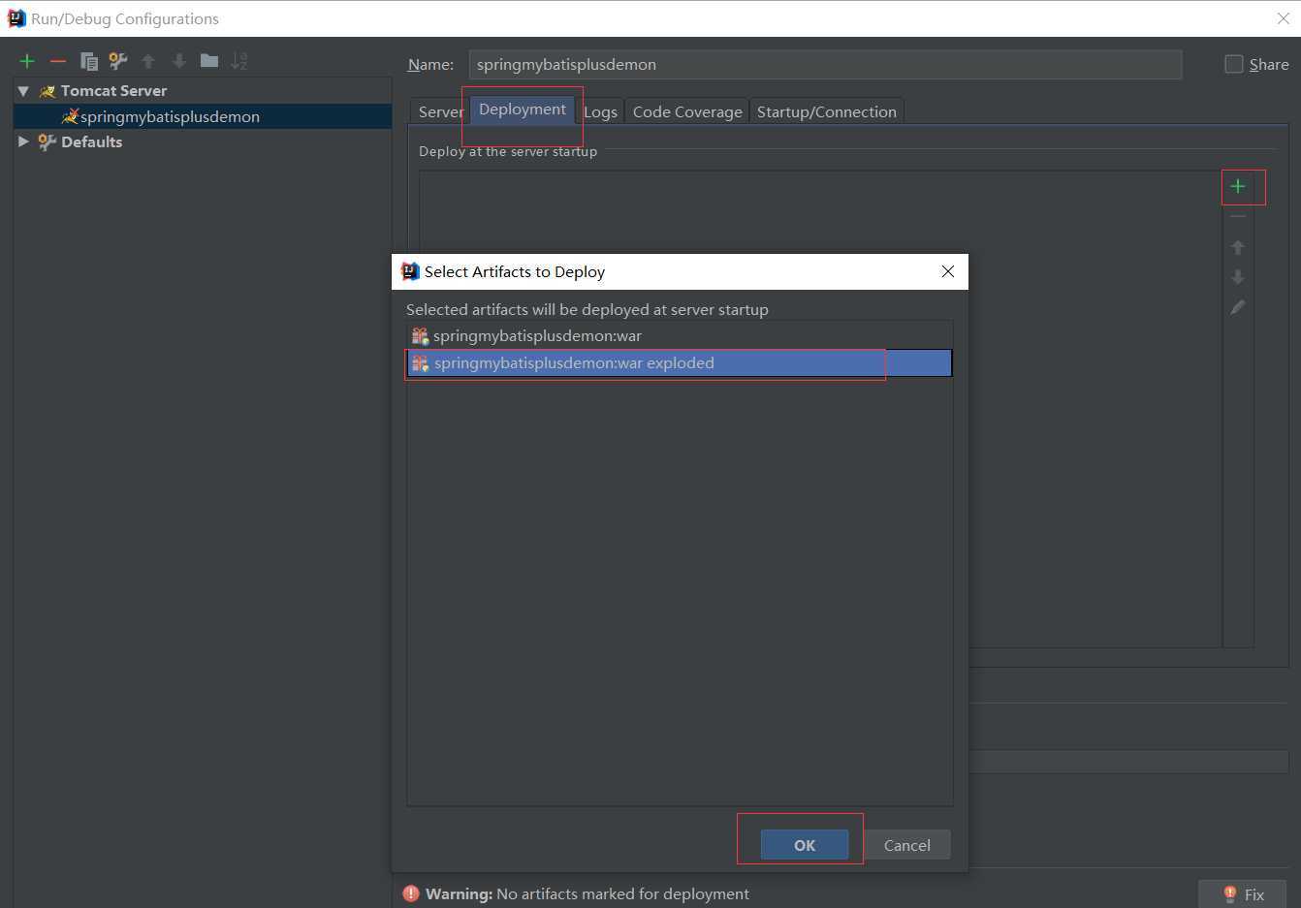Copy configuration icon in left toolbar

88,61
